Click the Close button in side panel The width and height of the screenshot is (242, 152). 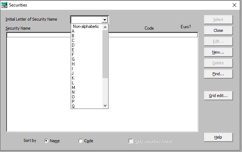(218, 30)
